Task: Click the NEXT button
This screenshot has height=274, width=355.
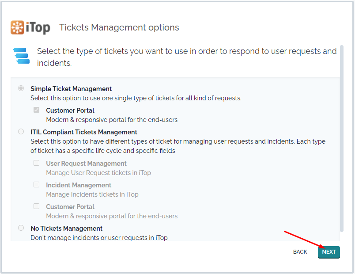Action: click(x=329, y=252)
